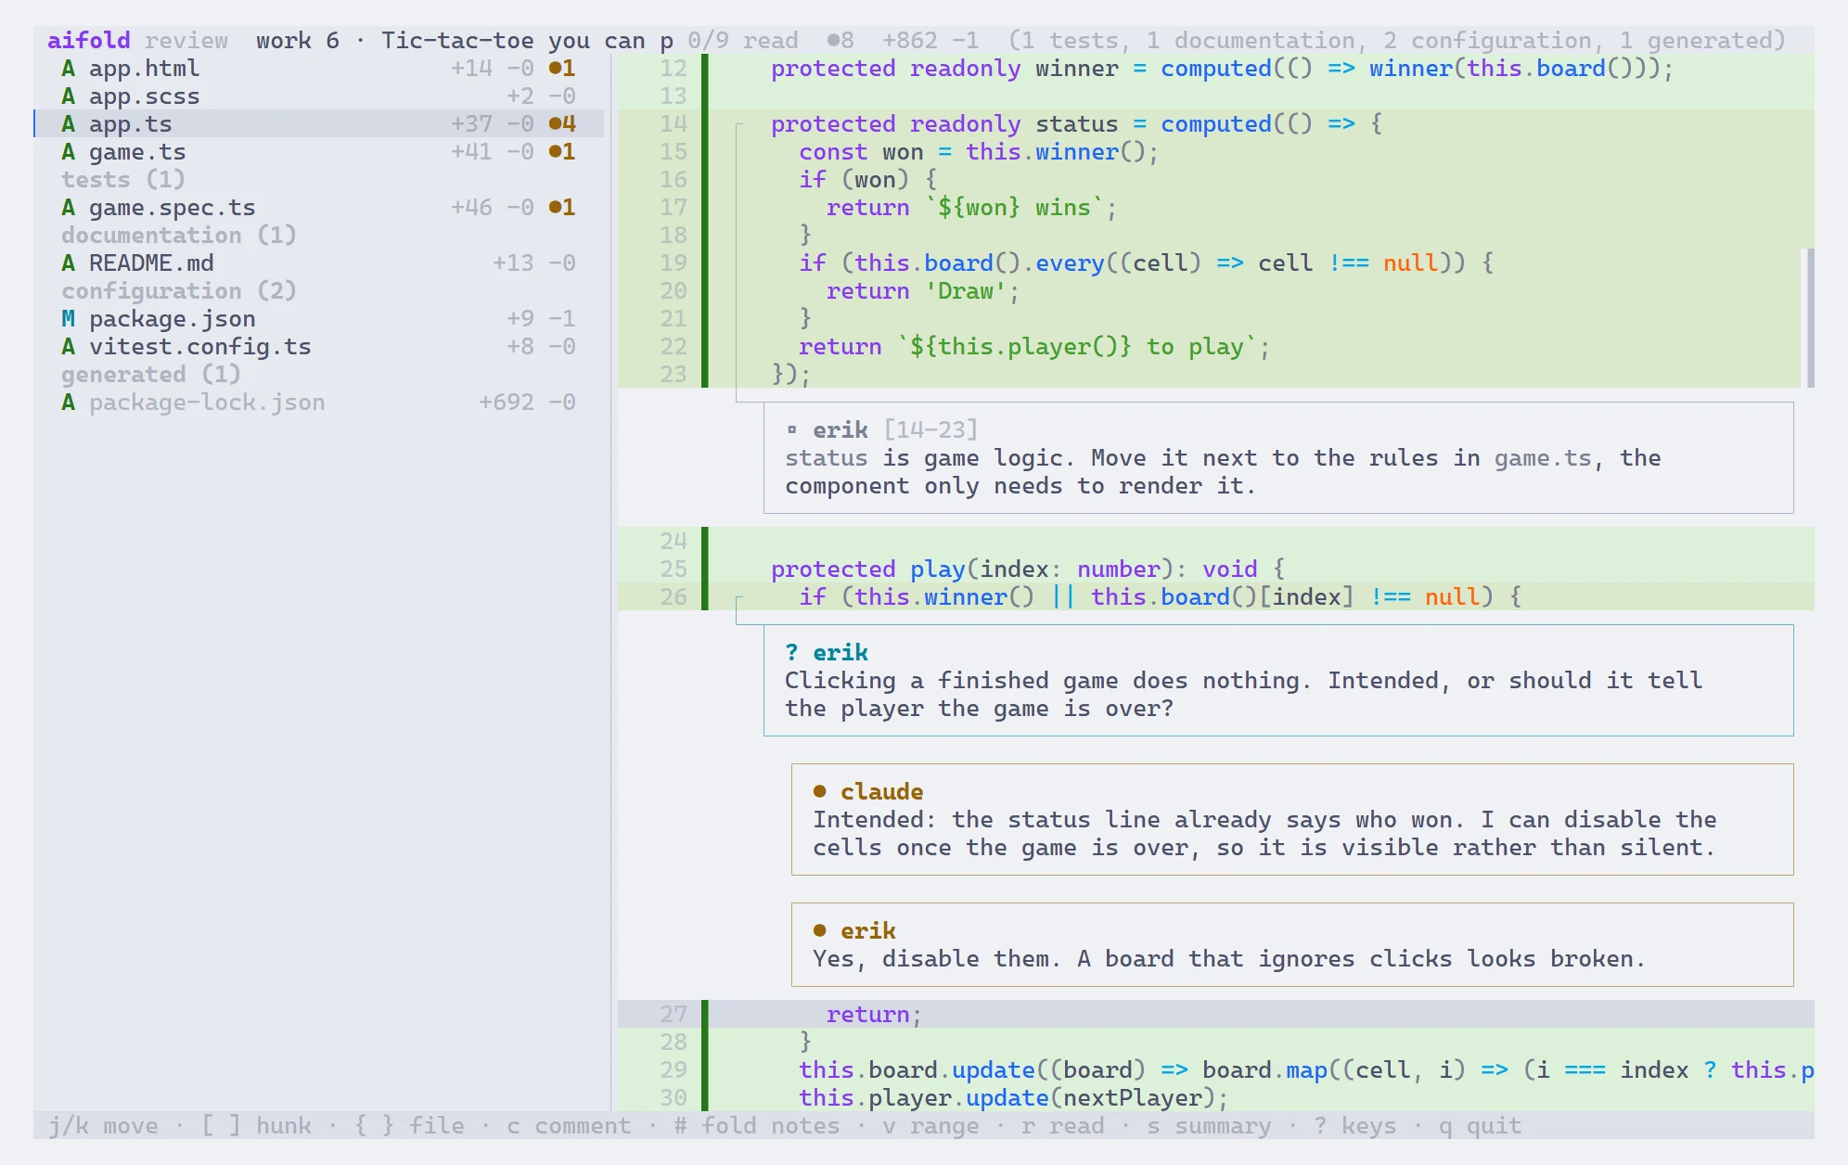Viewport: 1848px width, 1165px height.
Task: Click the '{ } file' hint in footer
Action: click(x=409, y=1126)
